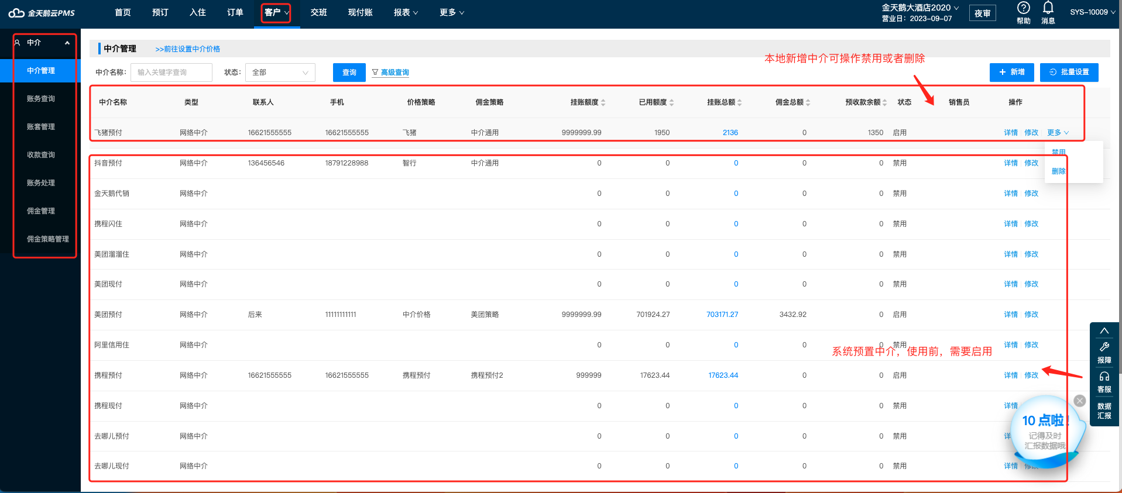Image resolution: width=1122 pixels, height=493 pixels.
Task: Open 详情 for 携程现付
Action: pos(1011,406)
